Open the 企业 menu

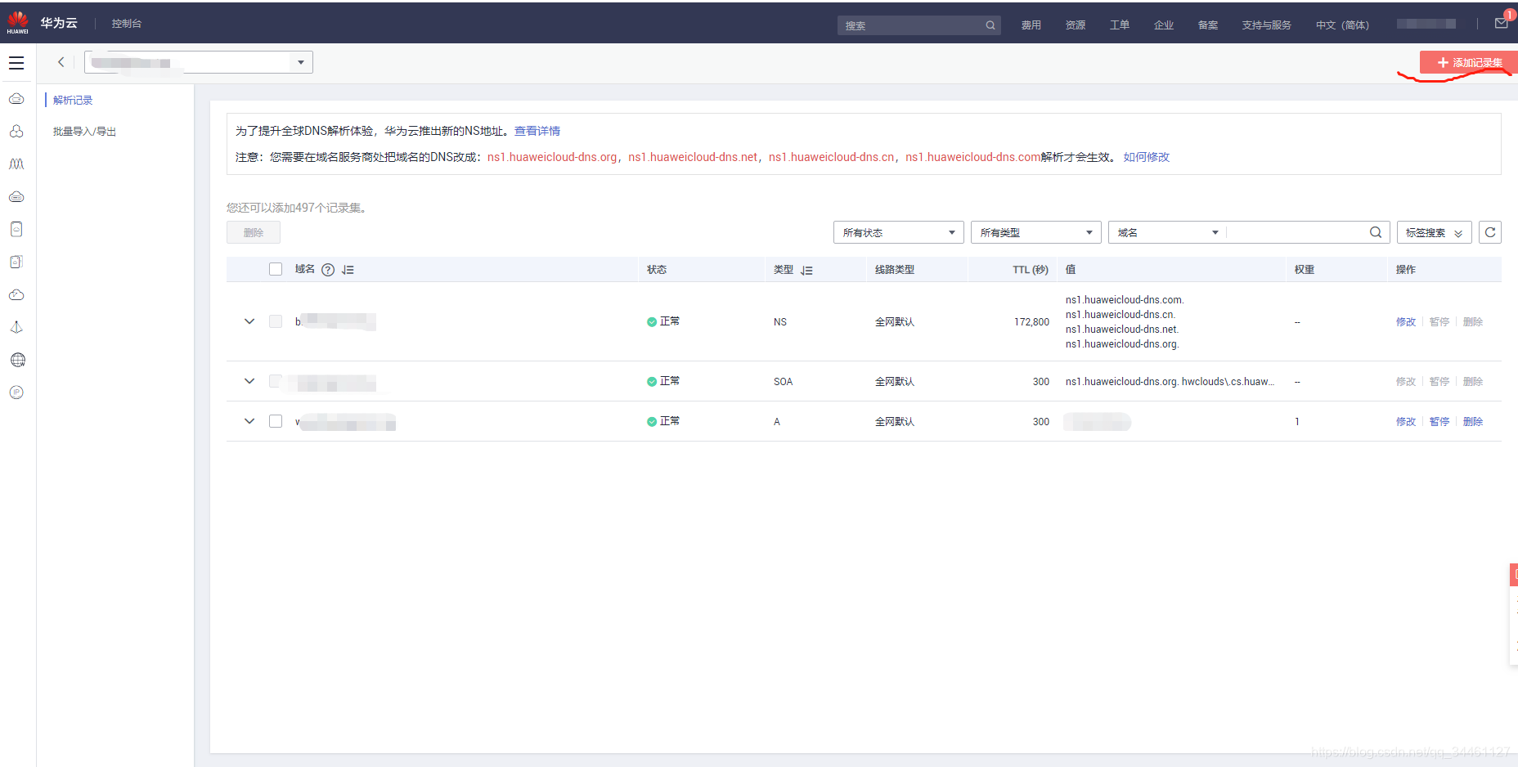coord(1164,25)
